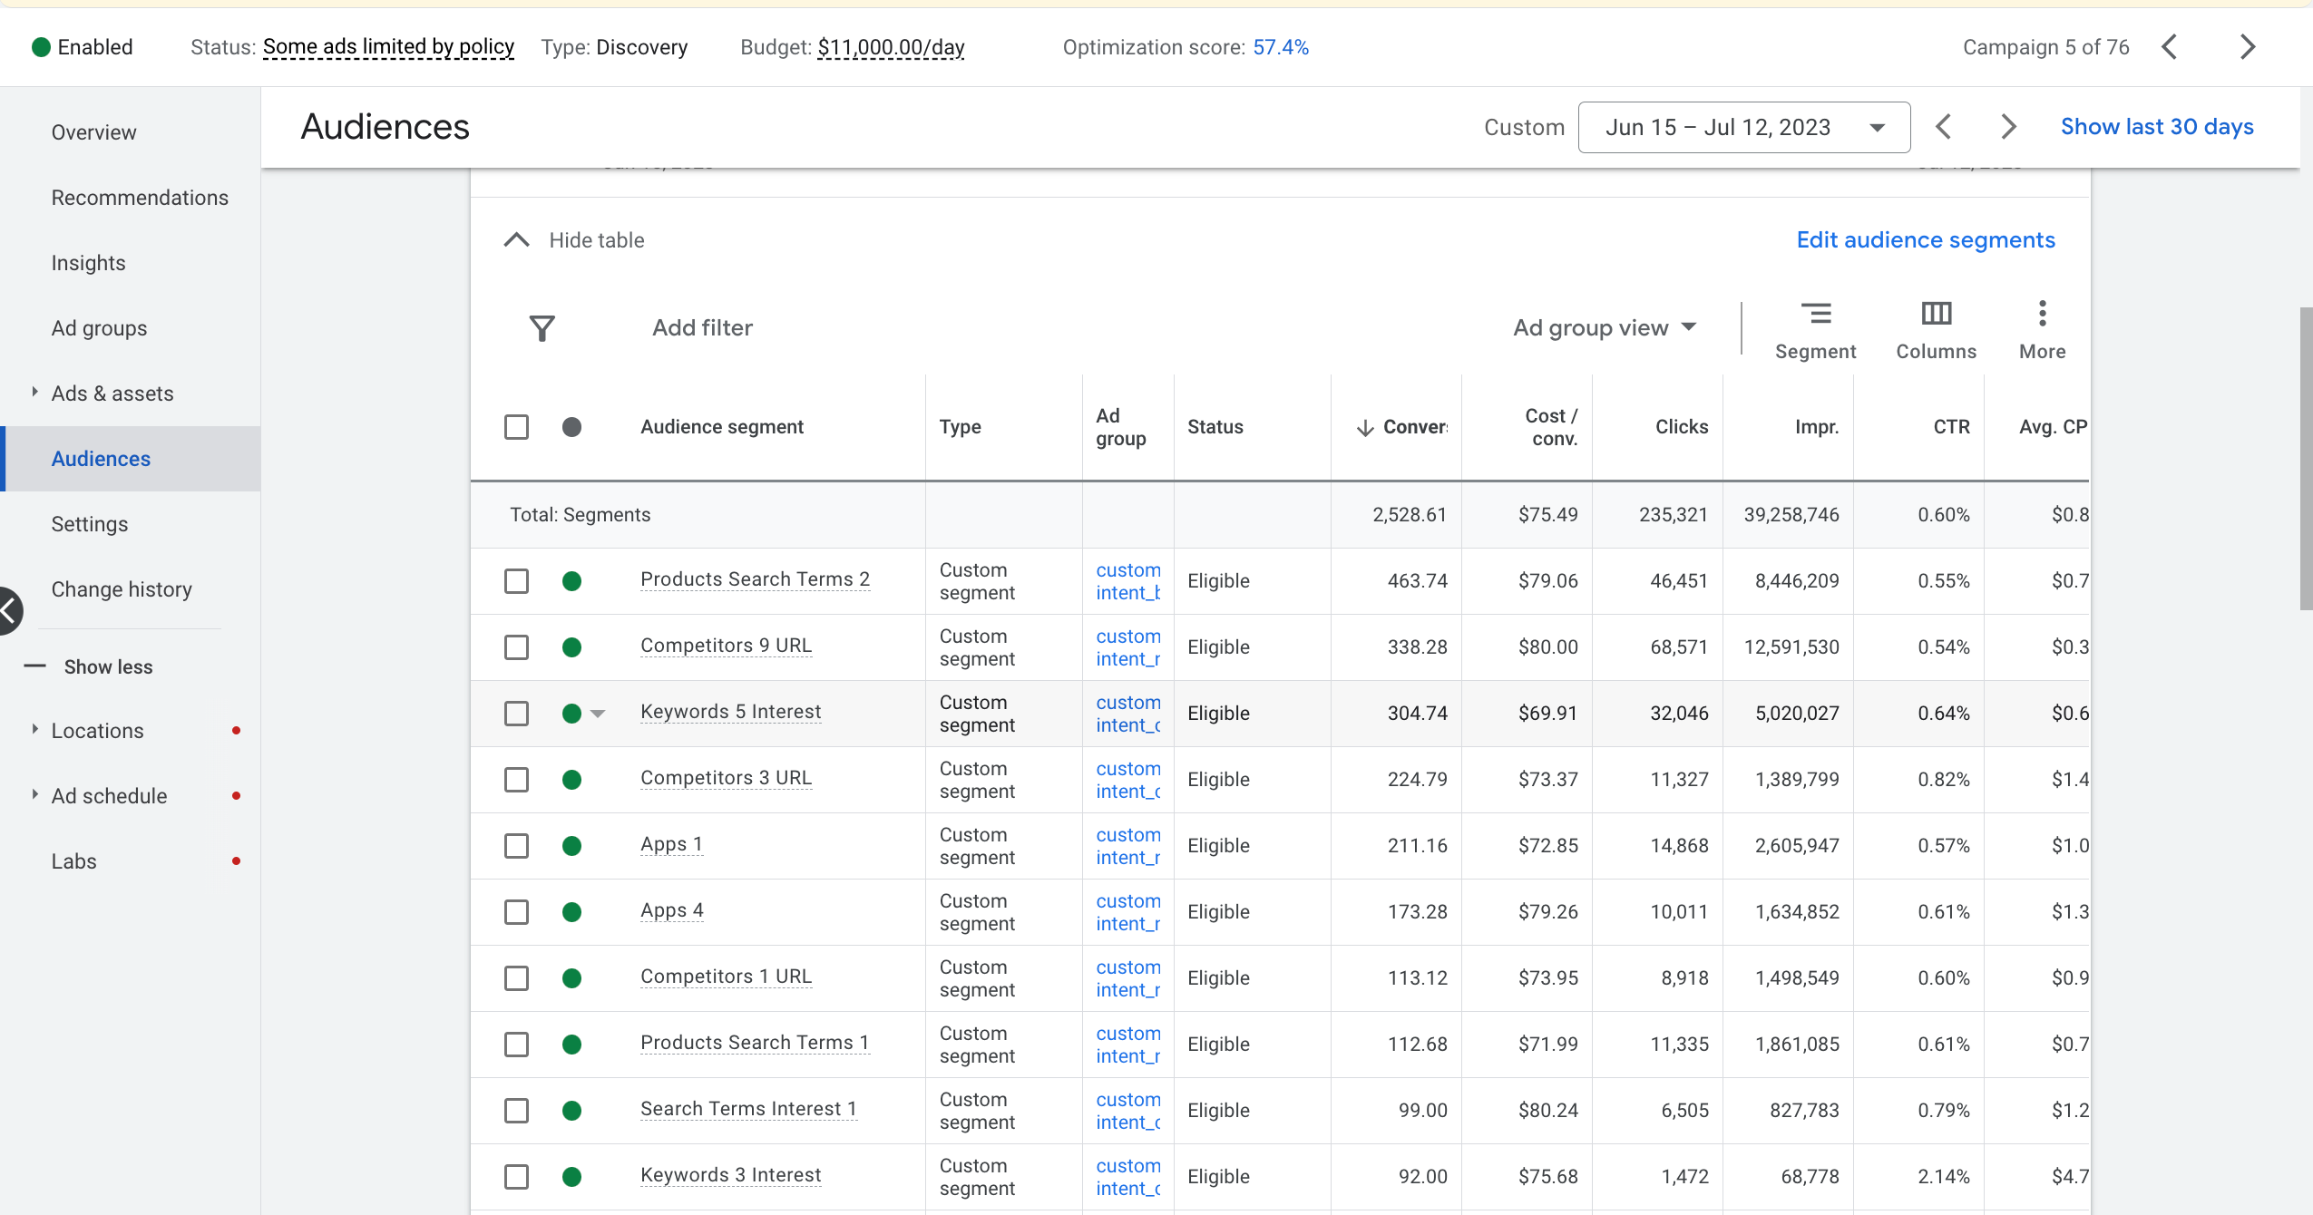Click the filter funnel icon

tap(542, 328)
